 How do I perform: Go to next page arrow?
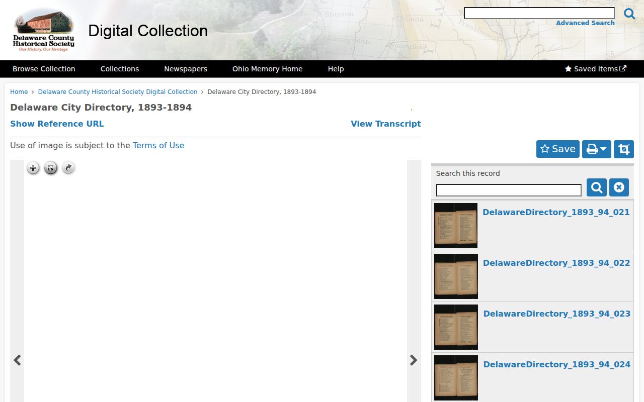point(414,360)
